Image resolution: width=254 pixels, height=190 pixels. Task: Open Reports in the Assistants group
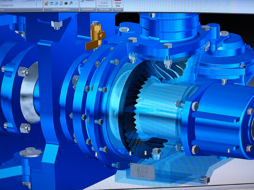[88, 1]
